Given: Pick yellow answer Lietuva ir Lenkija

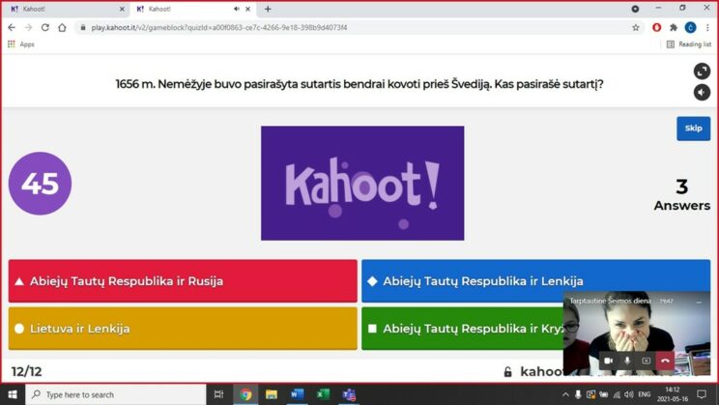Looking at the screenshot, I should 183,329.
